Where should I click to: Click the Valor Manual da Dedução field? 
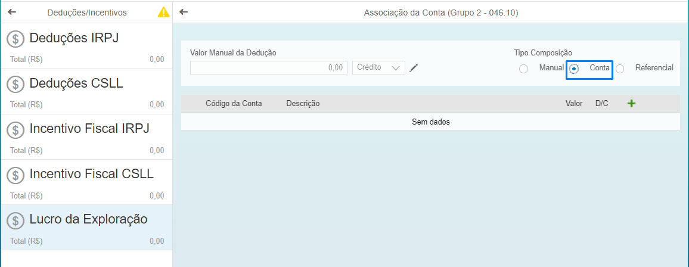tap(269, 67)
